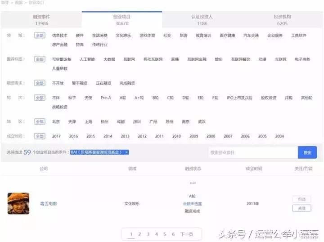Open the 创业项目 tab
324x242 pixels.
point(122,20)
